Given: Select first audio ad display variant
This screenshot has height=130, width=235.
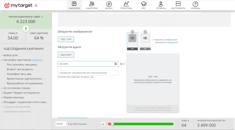Looking at the screenshot, I should click(x=132, y=41).
